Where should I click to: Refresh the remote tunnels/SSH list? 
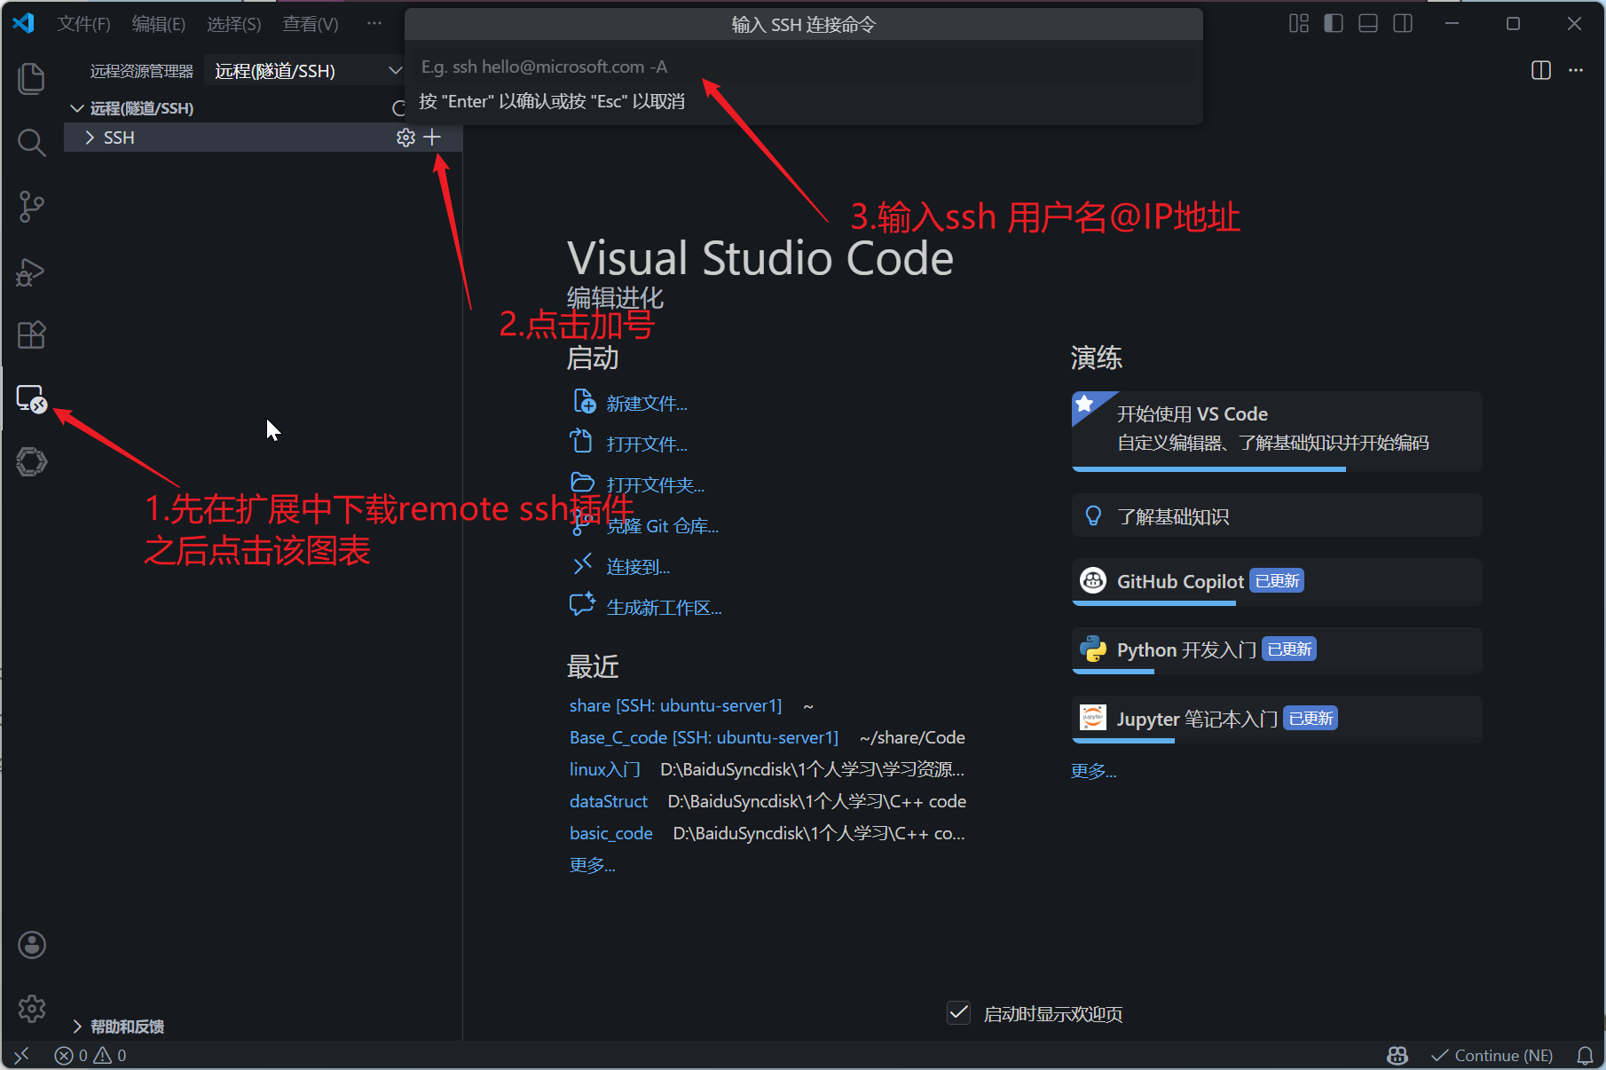(398, 108)
